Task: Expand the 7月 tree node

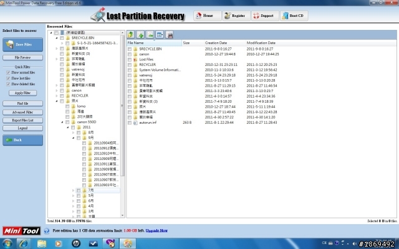Action: (74, 190)
